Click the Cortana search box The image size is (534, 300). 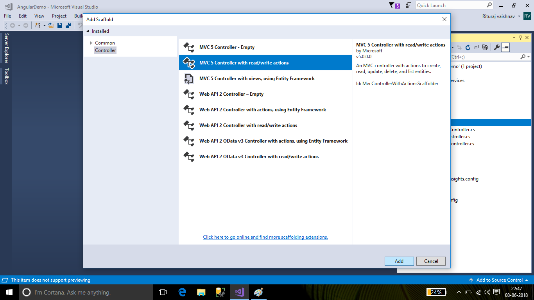coord(86,292)
